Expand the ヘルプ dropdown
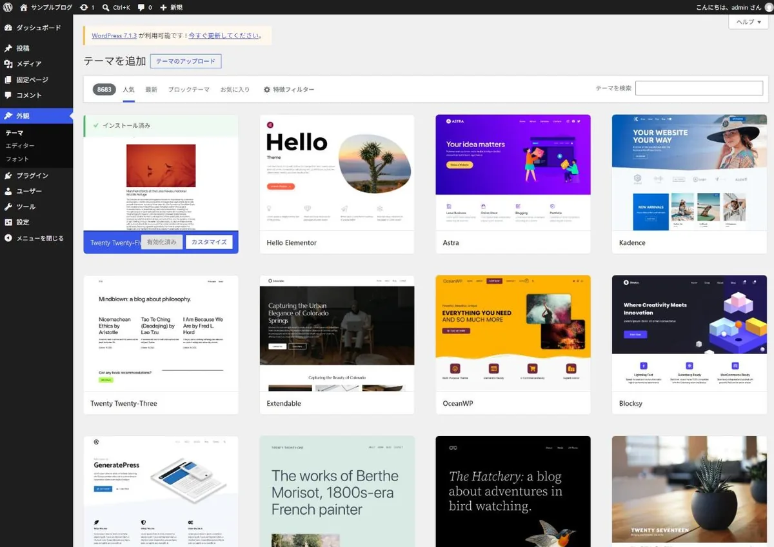Screen dimensions: 774x547 pyautogui.click(x=748, y=22)
